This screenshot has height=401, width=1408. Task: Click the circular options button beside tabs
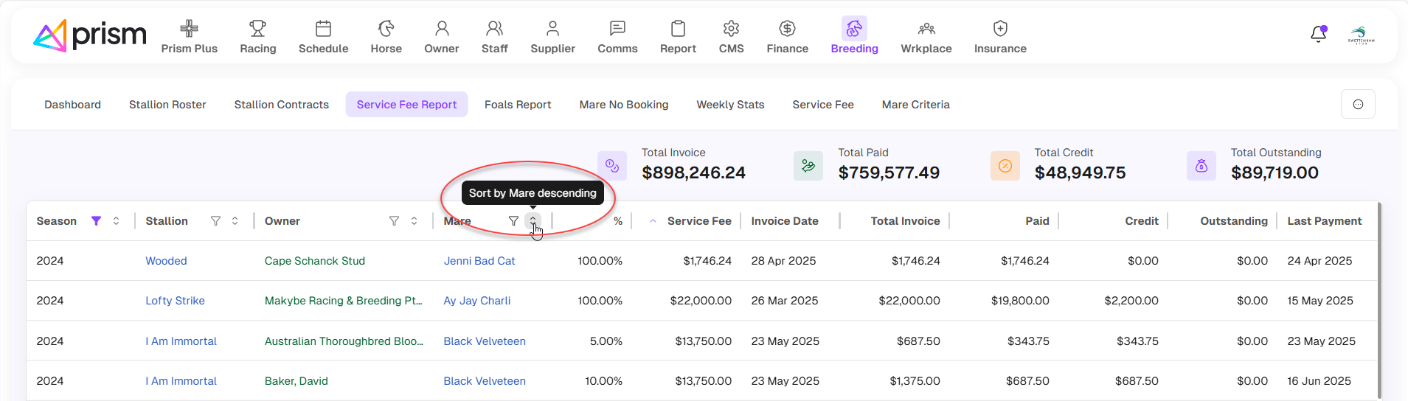point(1358,105)
